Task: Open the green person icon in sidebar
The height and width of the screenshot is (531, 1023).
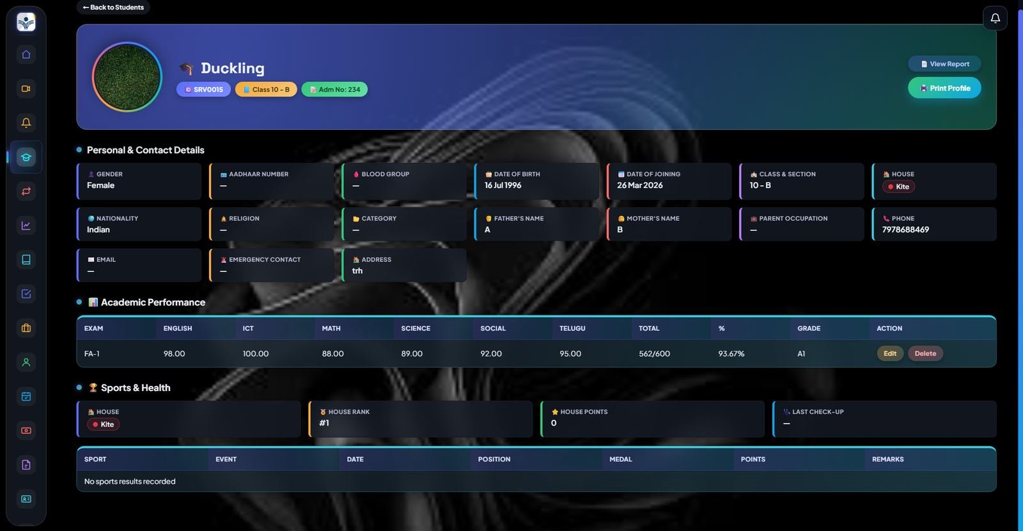Action: [x=26, y=362]
